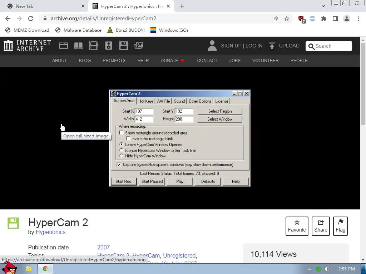Viewport: 366px width, 274px height.
Task: Open the volume speaker tray icon
Action: tap(327, 269)
